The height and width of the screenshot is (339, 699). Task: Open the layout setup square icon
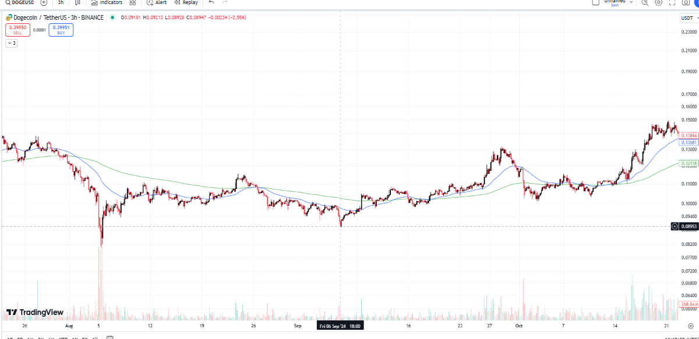point(595,2)
